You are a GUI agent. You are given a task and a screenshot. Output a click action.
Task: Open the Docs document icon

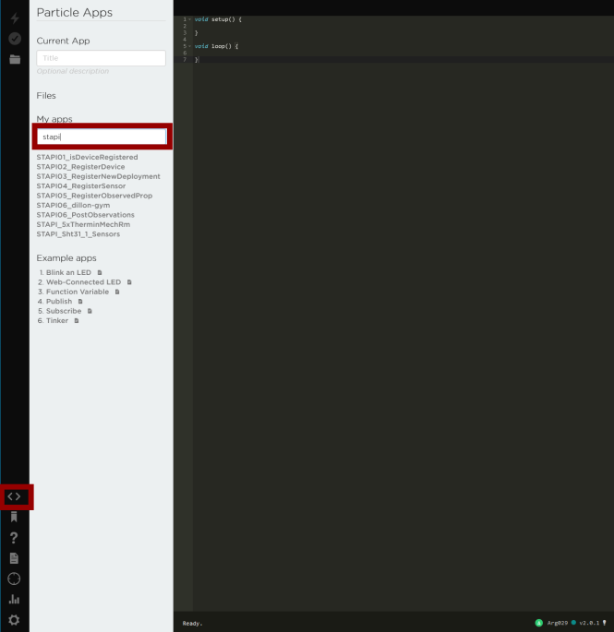14,558
